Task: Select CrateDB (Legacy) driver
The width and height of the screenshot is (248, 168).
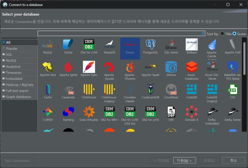Action: [x=212, y=93]
